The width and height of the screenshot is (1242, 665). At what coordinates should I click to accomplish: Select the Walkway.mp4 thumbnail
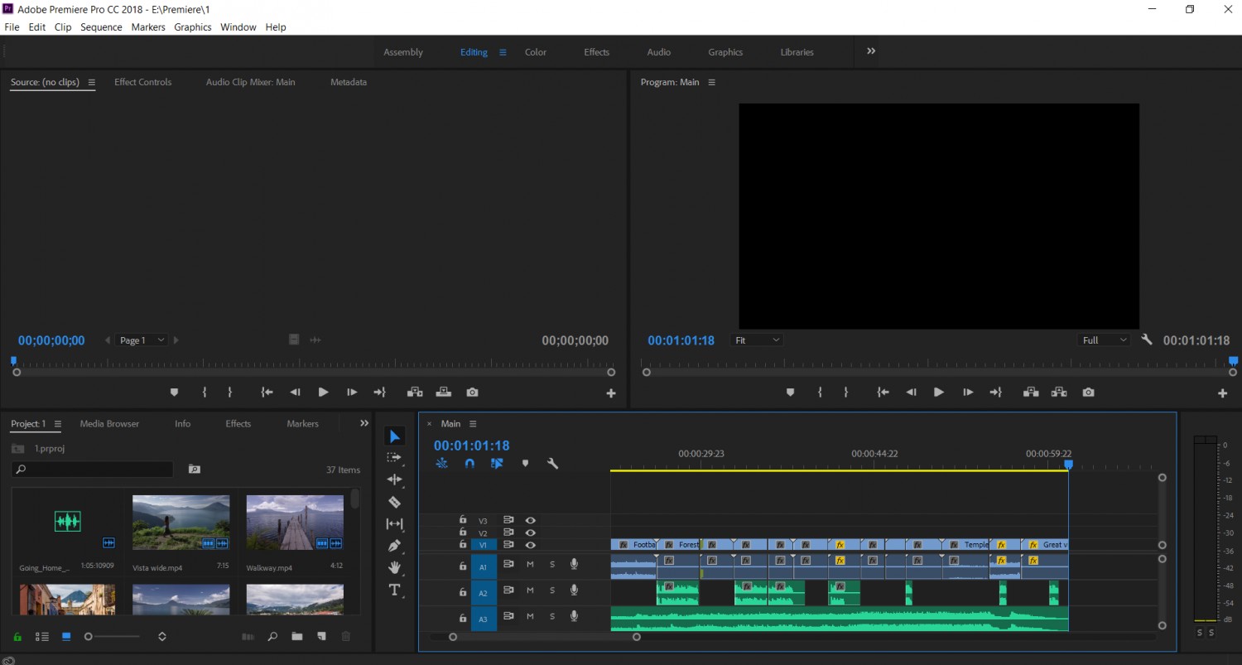tap(295, 523)
